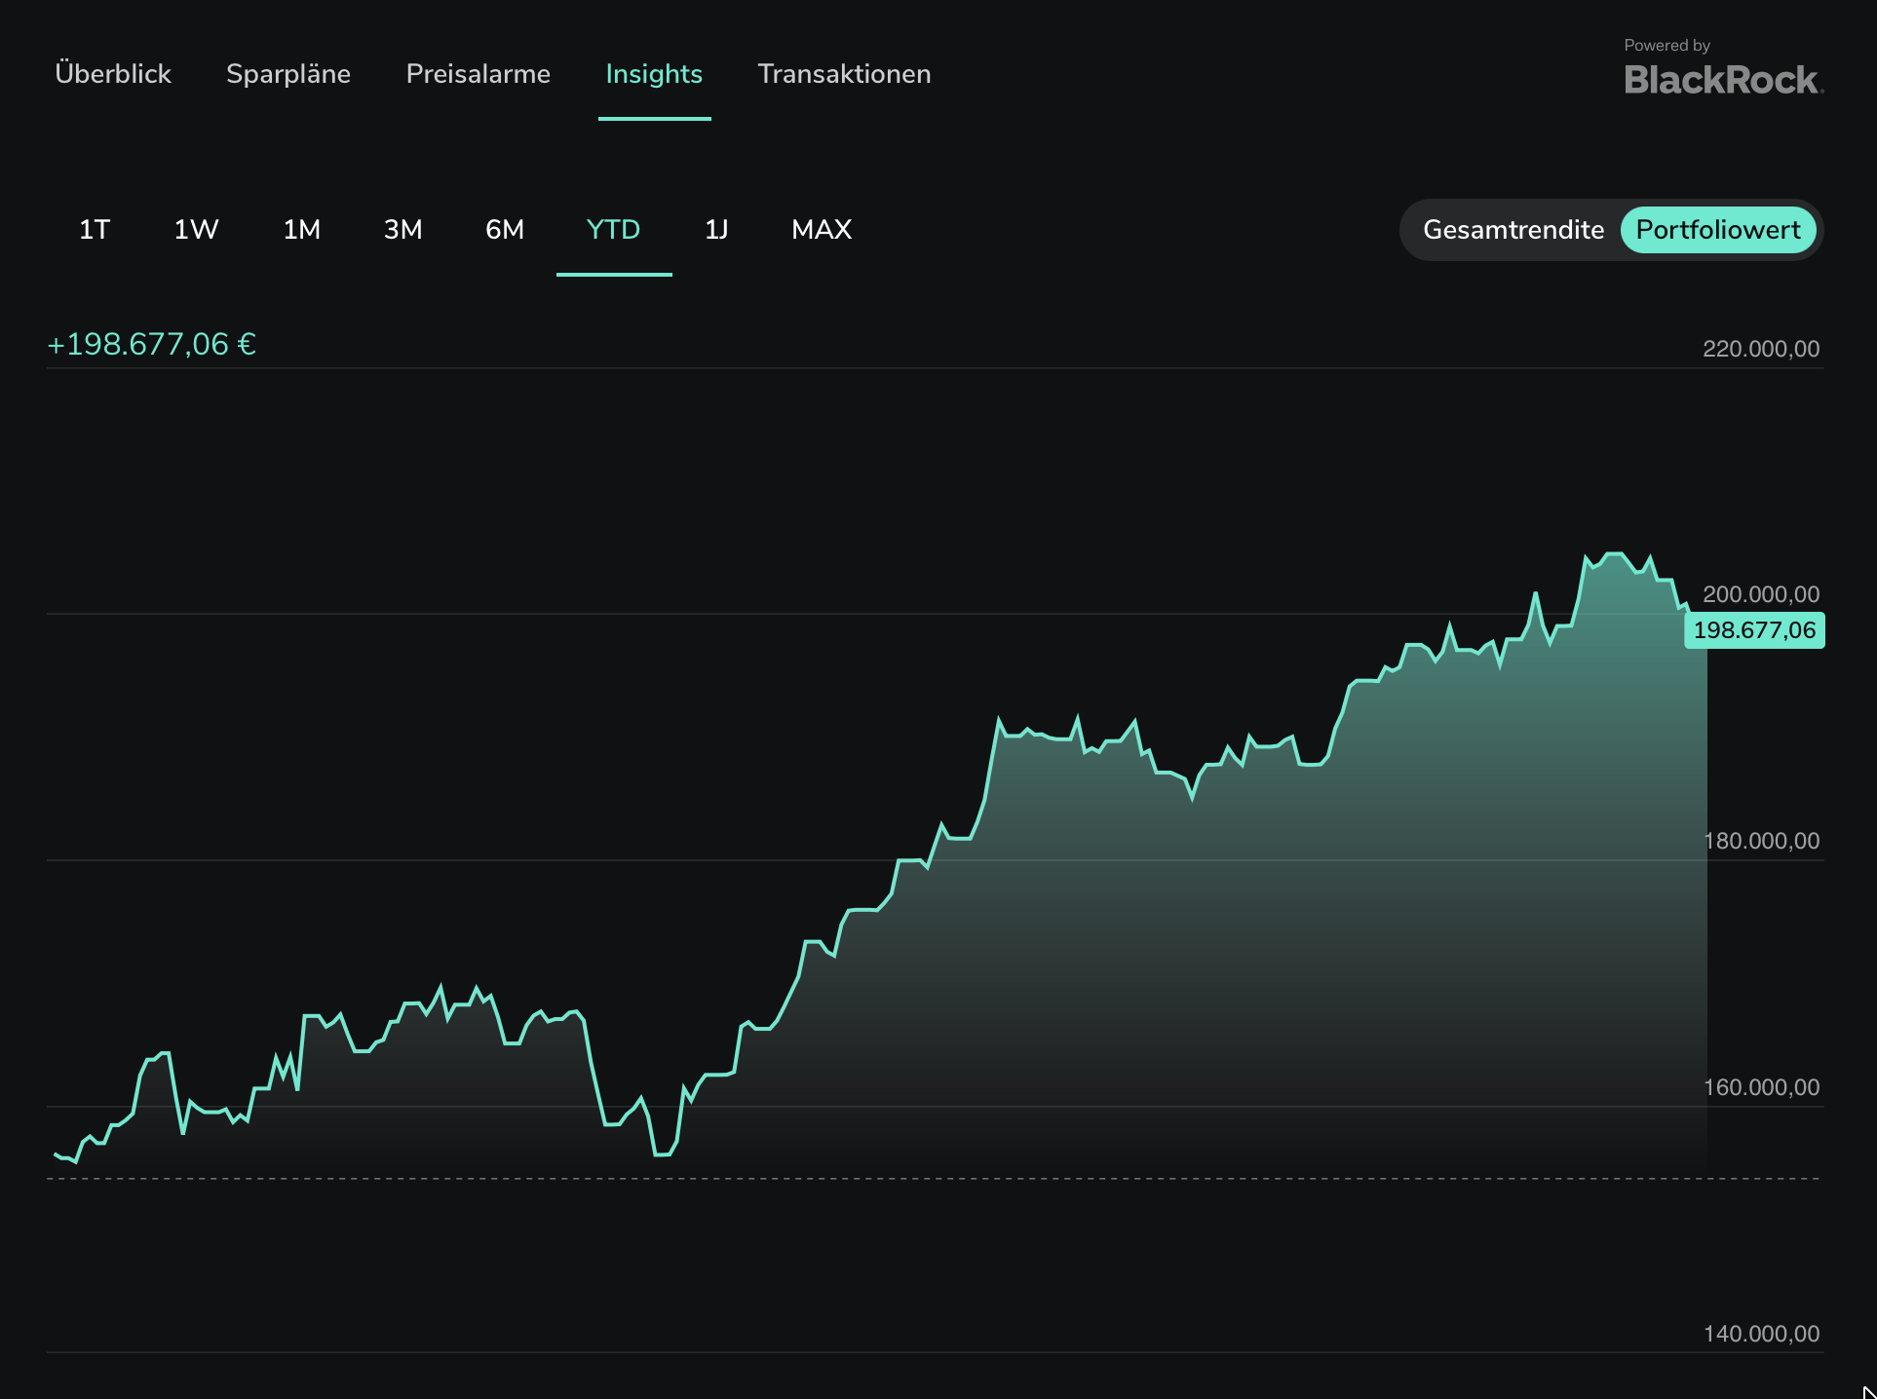Open the Überblick tab
Viewport: 1877px width, 1399px height.
click(113, 74)
